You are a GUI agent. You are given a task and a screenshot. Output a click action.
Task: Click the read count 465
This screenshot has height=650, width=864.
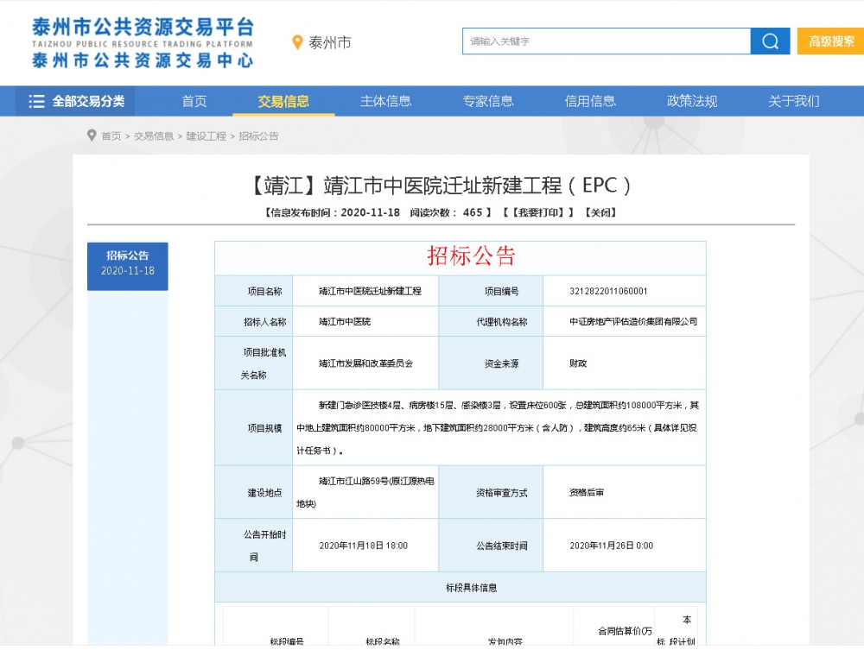pos(473,212)
